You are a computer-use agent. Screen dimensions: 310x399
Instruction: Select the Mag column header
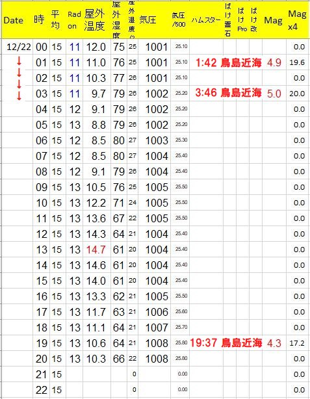[x=274, y=20]
